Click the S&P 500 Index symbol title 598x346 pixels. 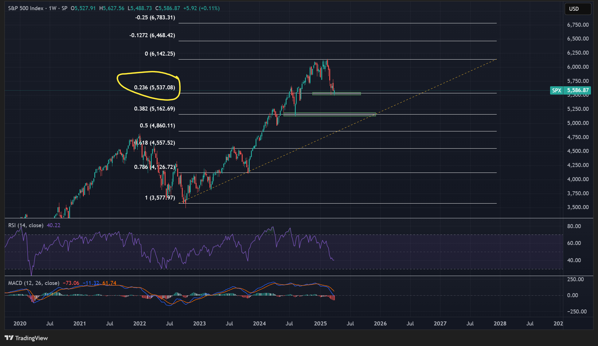pos(26,8)
